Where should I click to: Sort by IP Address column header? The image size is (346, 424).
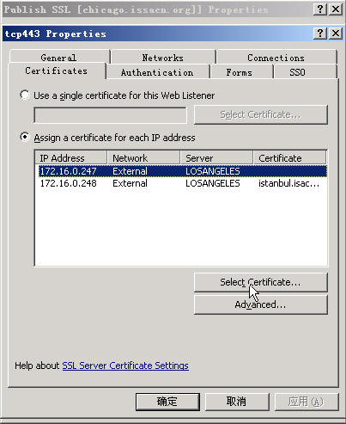pos(71,158)
